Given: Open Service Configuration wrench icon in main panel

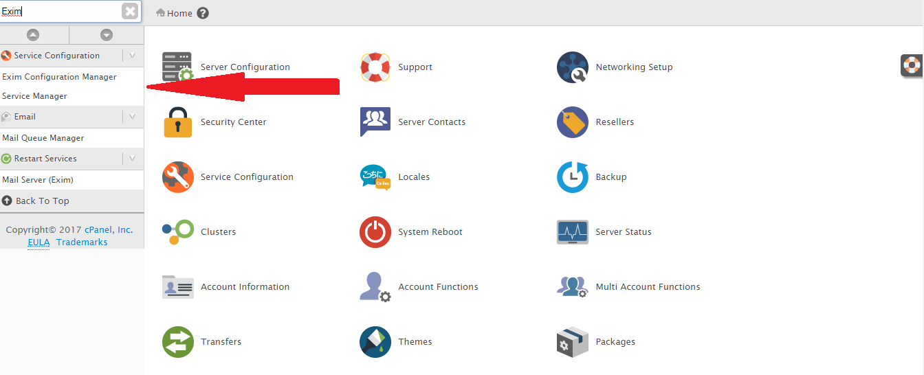Looking at the screenshot, I should point(178,177).
